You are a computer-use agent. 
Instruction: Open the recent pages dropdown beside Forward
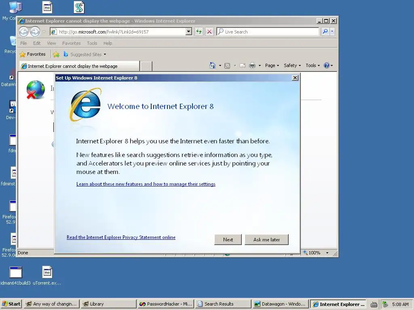(x=44, y=32)
